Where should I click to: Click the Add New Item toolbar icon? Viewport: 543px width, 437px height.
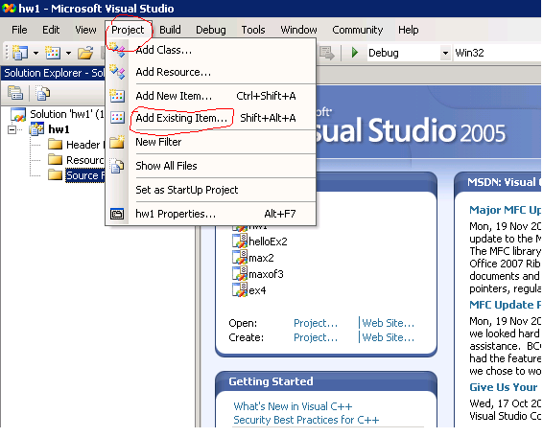click(53, 53)
